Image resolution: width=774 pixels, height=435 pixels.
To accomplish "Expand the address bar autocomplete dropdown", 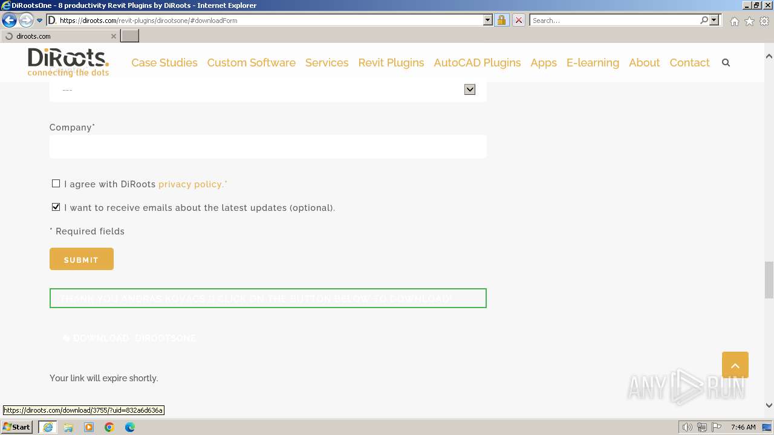I will [x=488, y=20].
